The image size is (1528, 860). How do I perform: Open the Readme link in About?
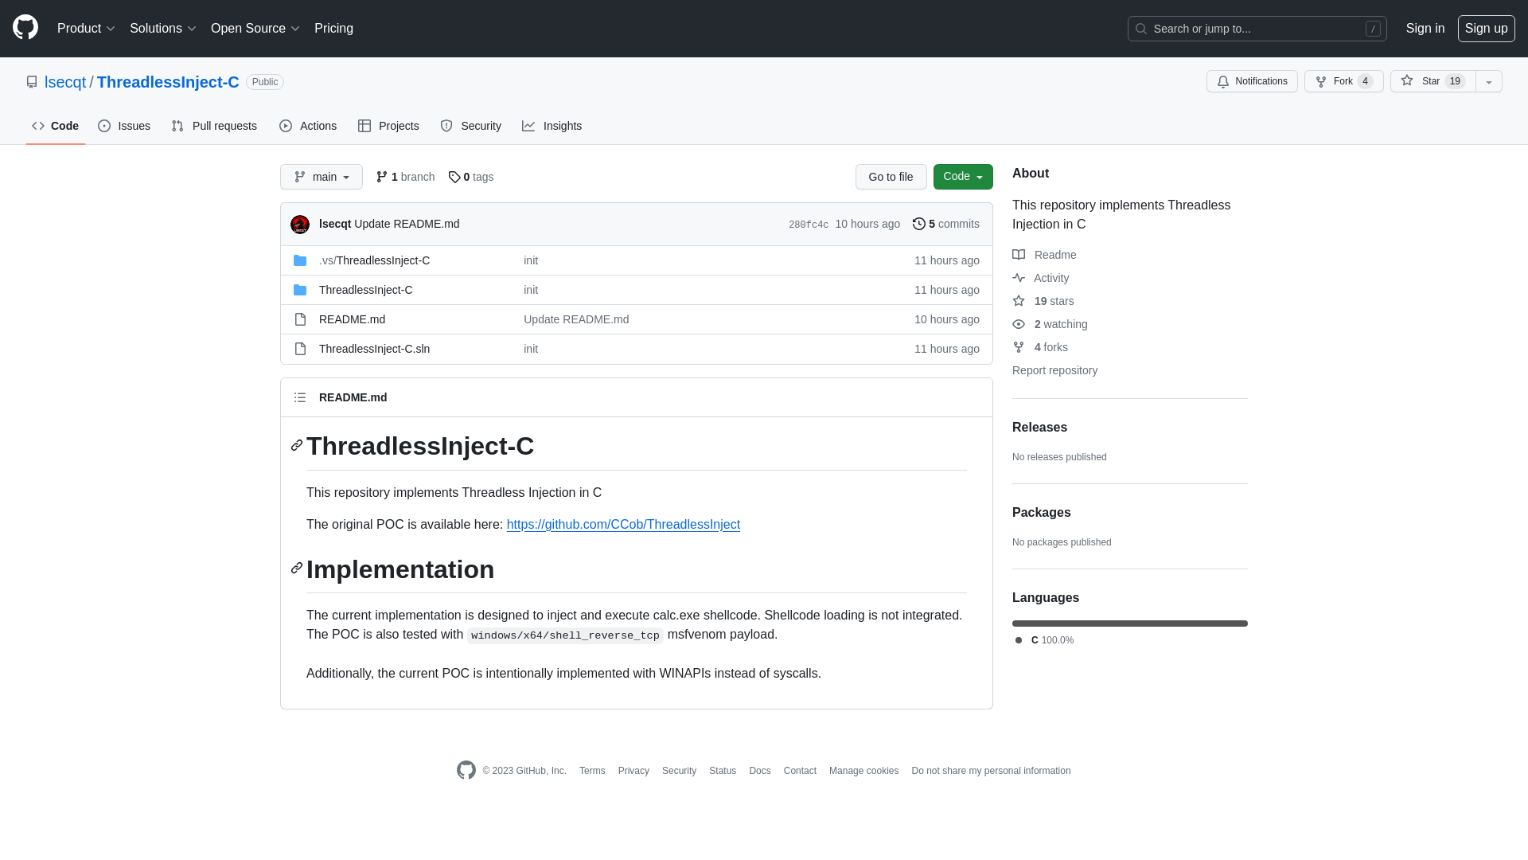pyautogui.click(x=1044, y=255)
